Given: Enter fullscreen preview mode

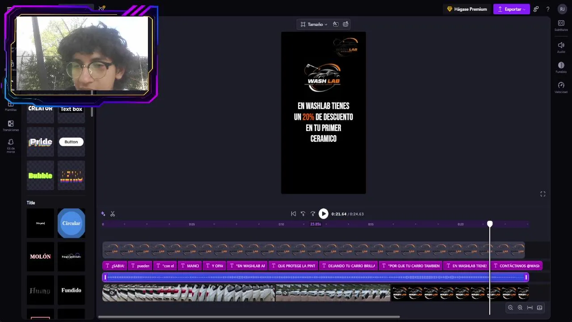Looking at the screenshot, I should 543,194.
